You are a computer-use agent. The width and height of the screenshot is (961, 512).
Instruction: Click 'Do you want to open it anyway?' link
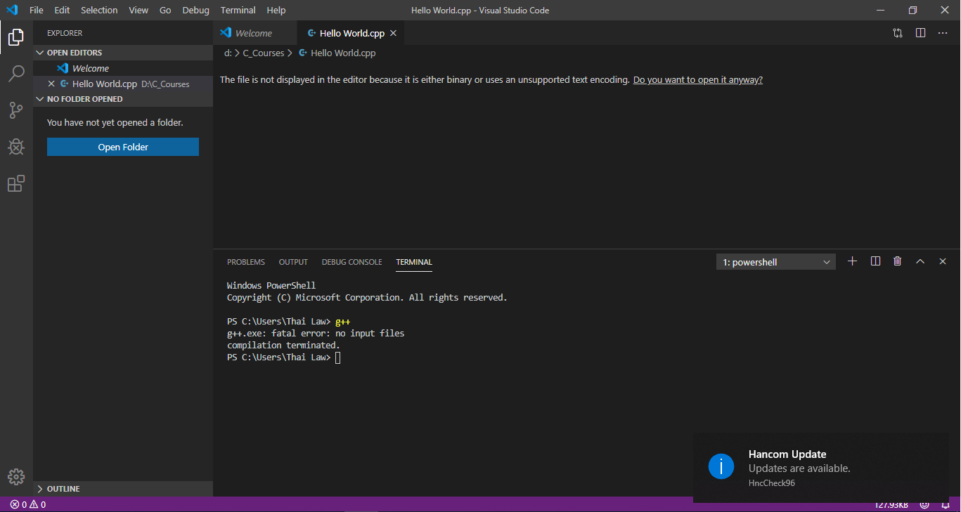coord(697,79)
